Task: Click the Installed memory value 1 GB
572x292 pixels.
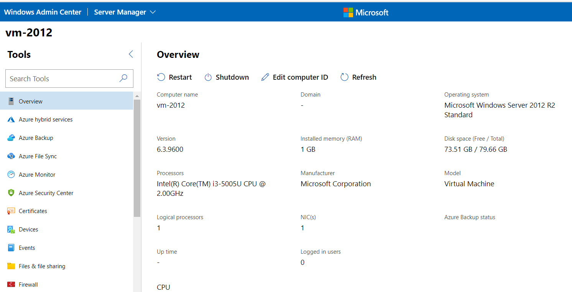Action: point(308,149)
